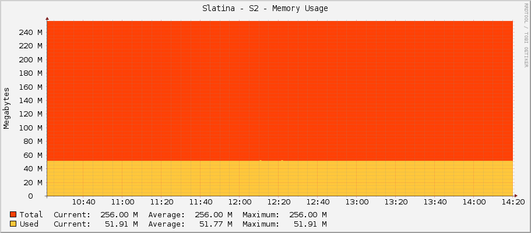Click the '11:00' time axis label
This screenshot has width=531, height=233.
pyautogui.click(x=122, y=202)
